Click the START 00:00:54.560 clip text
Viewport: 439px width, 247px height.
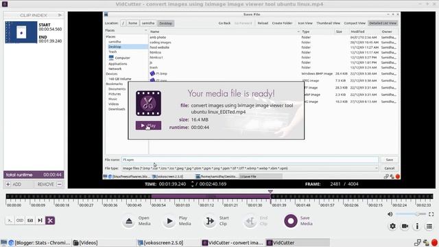(50, 27)
